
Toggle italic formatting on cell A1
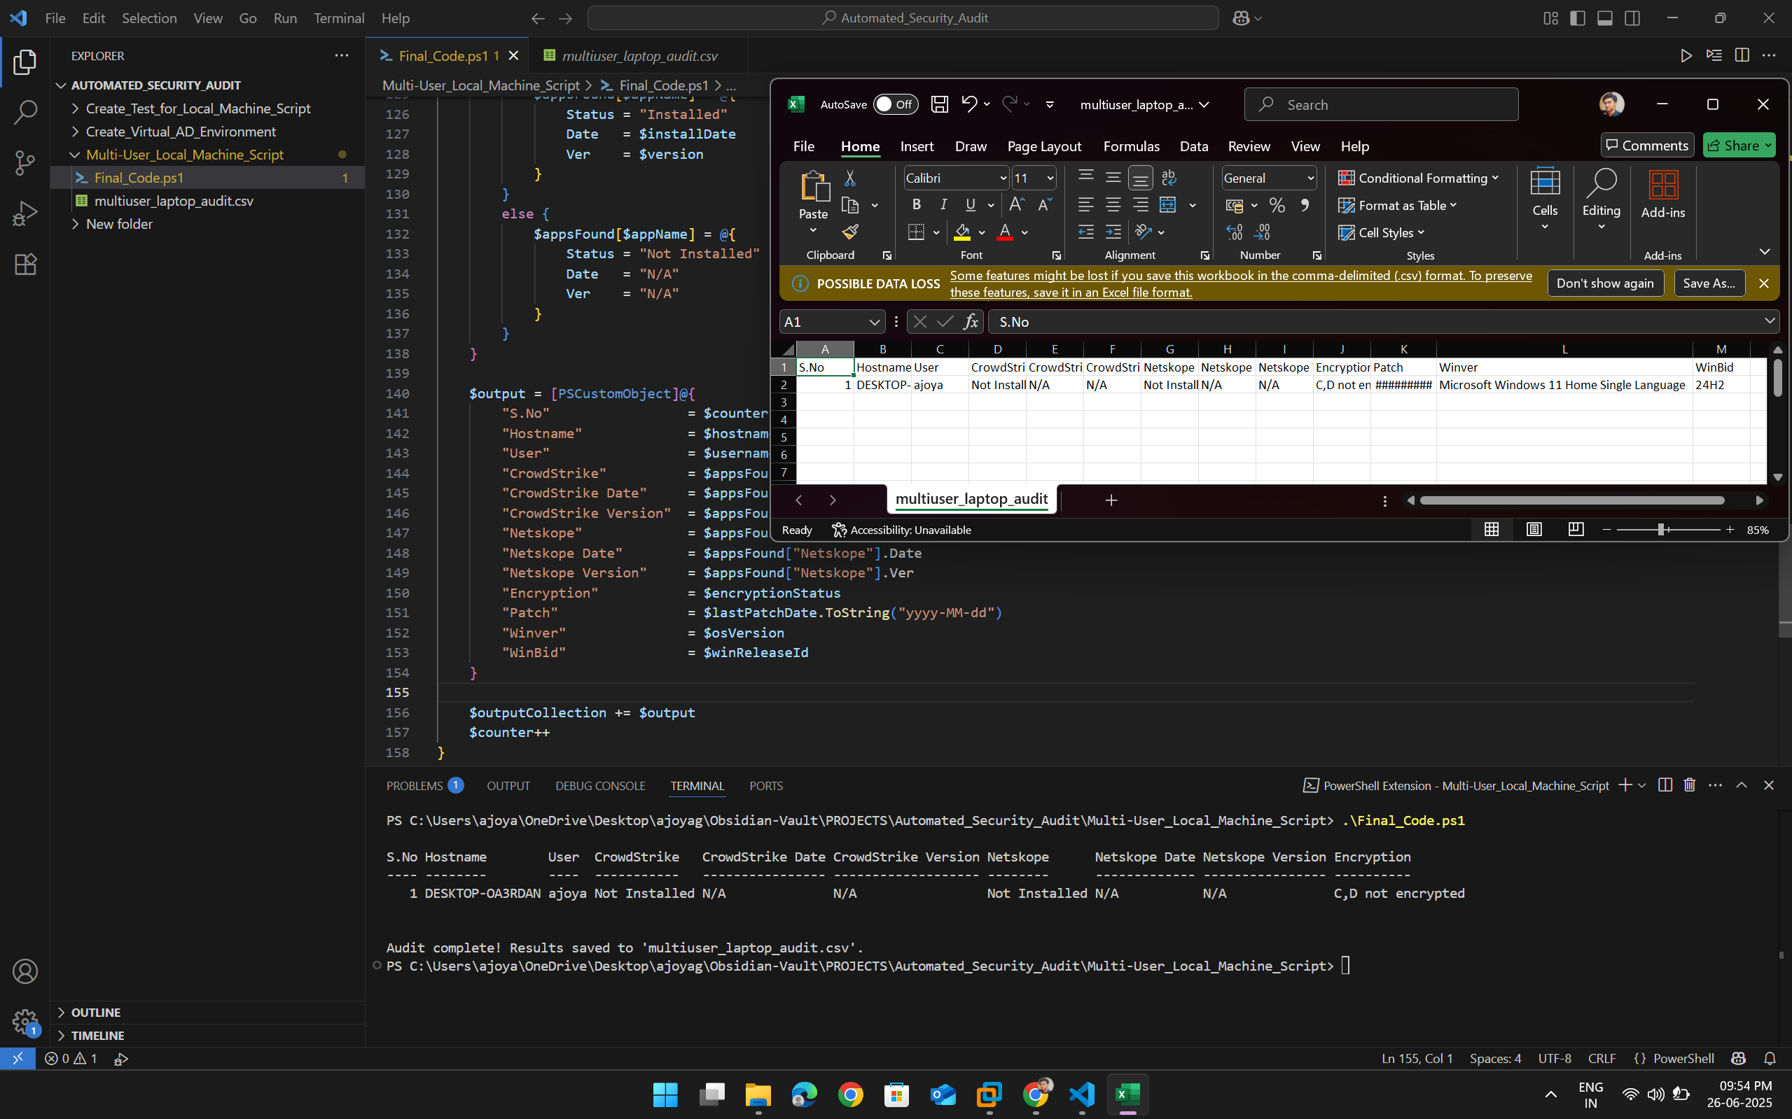click(x=943, y=205)
